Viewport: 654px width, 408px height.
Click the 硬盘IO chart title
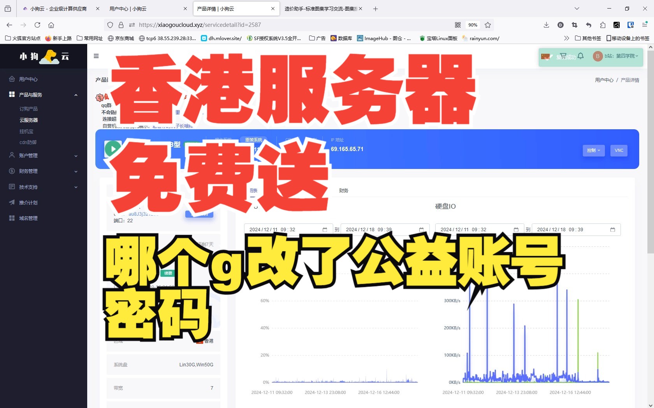[445, 206]
